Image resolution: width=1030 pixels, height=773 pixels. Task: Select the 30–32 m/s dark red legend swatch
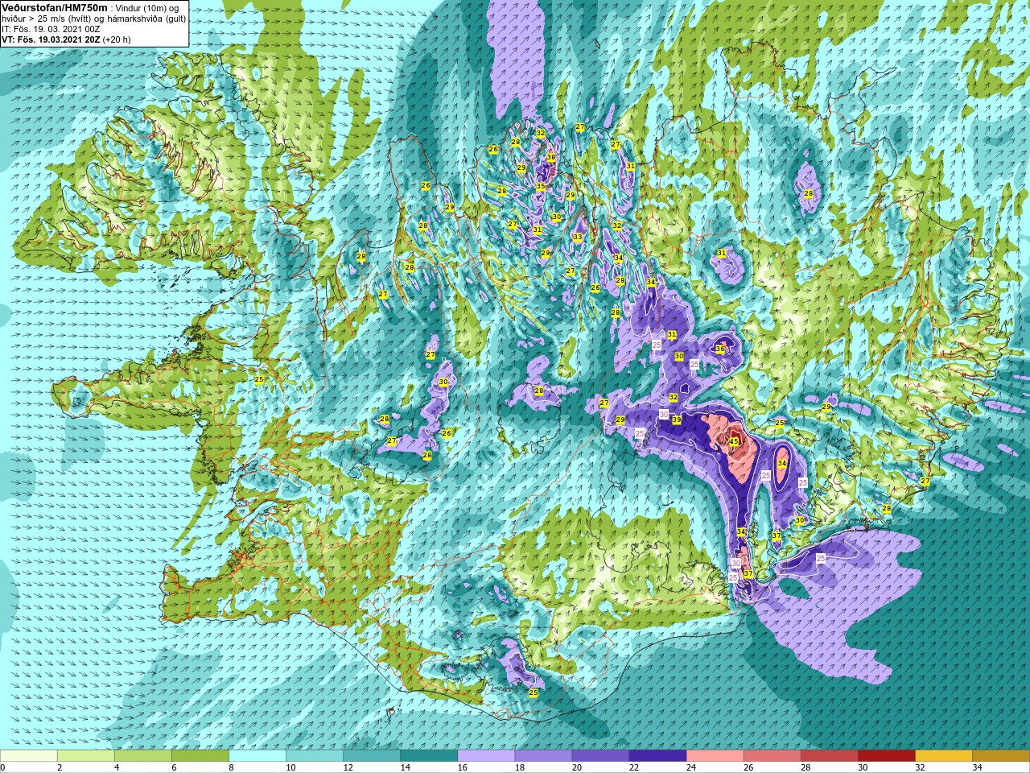[x=886, y=756]
